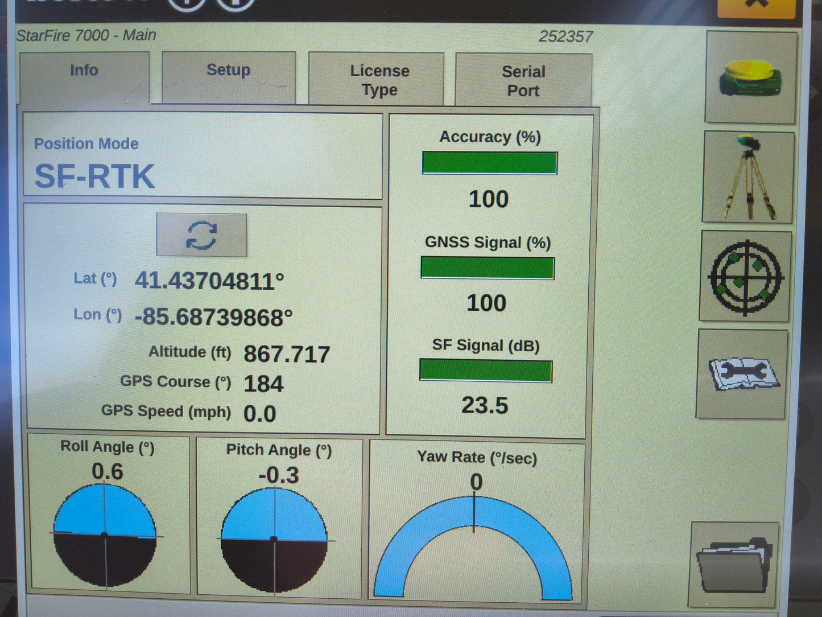The height and width of the screenshot is (617, 822).
Task: Select Roll Angle value 0.6
Action: (x=108, y=471)
